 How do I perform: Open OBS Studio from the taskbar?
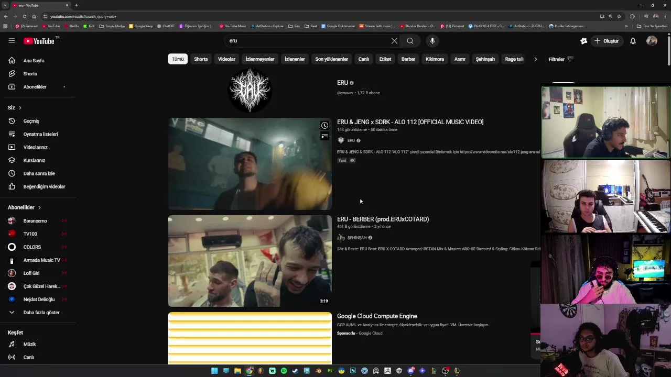pyautogui.click(x=445, y=371)
